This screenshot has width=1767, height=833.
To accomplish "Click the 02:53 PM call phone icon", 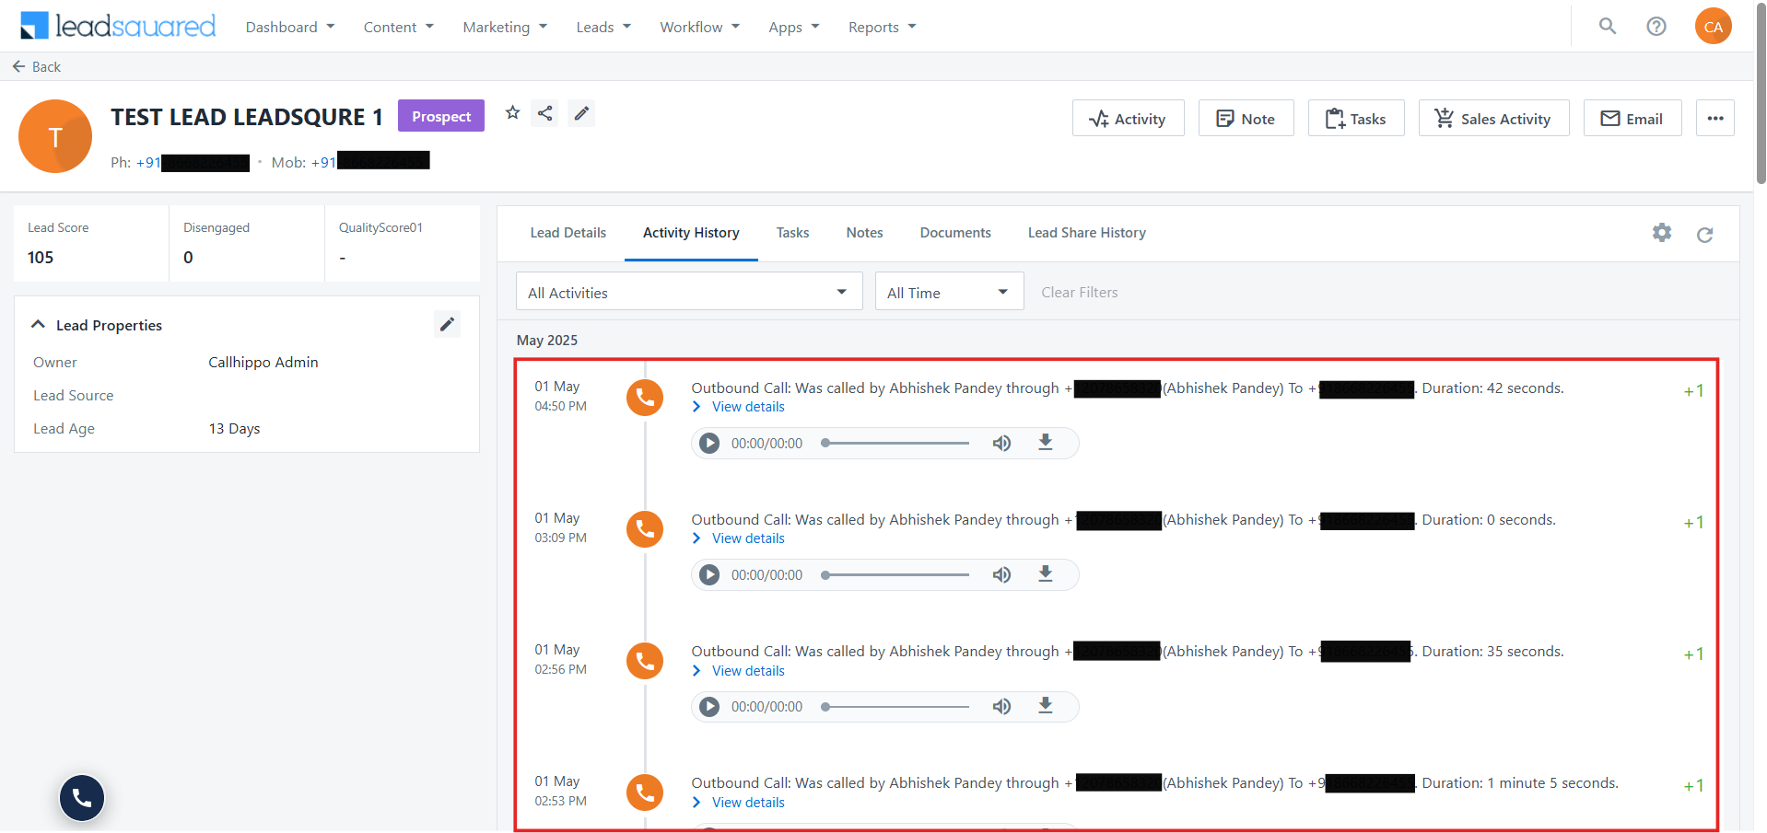I will coord(645,793).
